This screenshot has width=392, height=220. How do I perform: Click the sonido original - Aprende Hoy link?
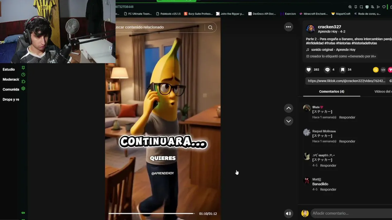tap(333, 50)
